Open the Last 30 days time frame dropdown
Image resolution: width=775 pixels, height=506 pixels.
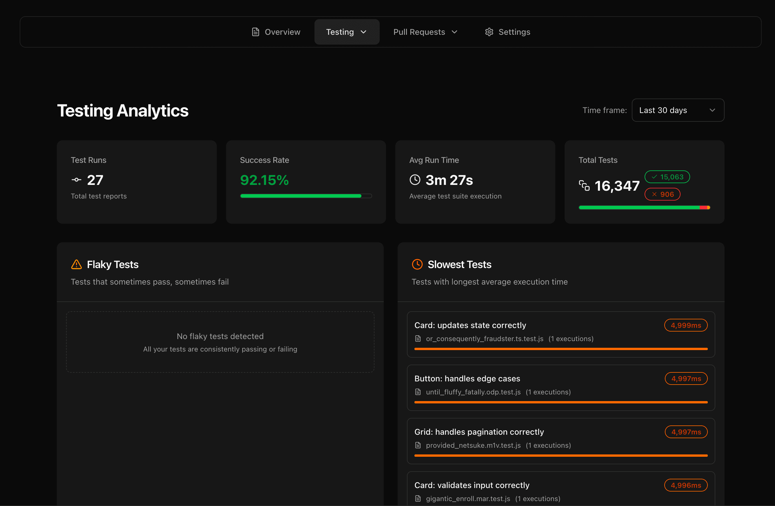point(677,110)
